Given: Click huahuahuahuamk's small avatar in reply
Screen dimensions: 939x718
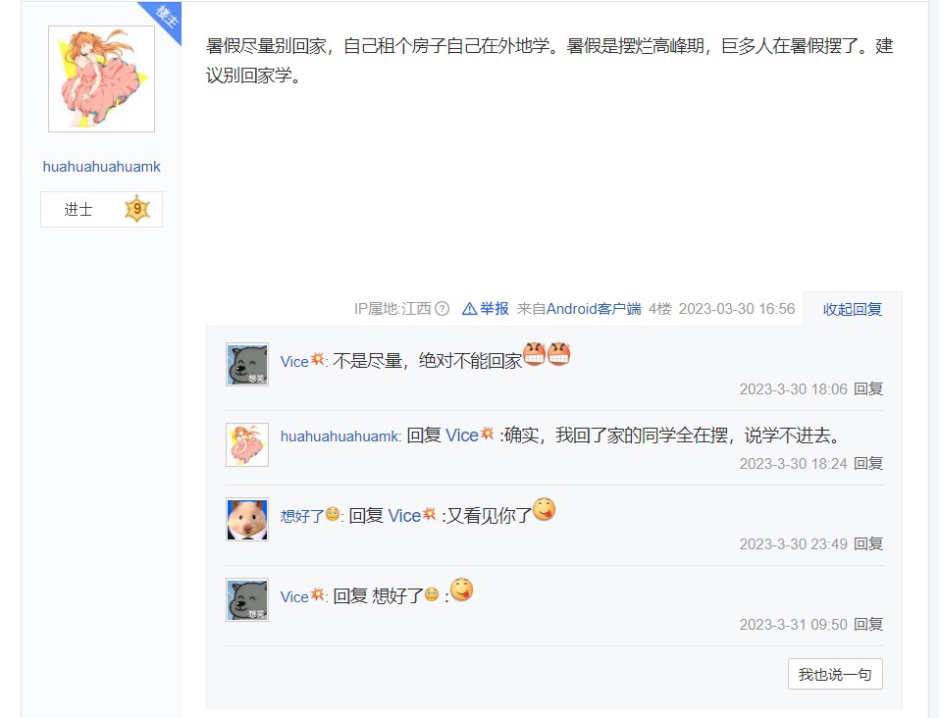Looking at the screenshot, I should 246,445.
